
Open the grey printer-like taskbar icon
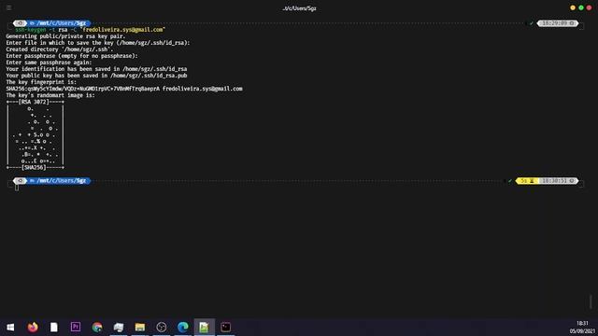click(119, 327)
